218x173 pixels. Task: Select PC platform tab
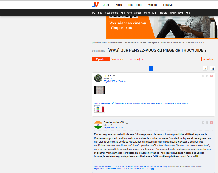click(x=94, y=13)
